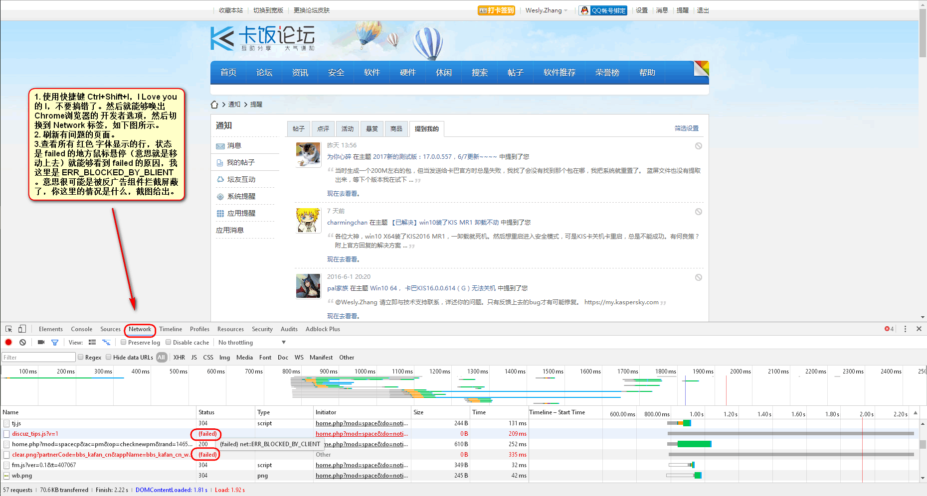Sort by the Size column header
Image resolution: width=927 pixels, height=496 pixels.
coord(441,412)
